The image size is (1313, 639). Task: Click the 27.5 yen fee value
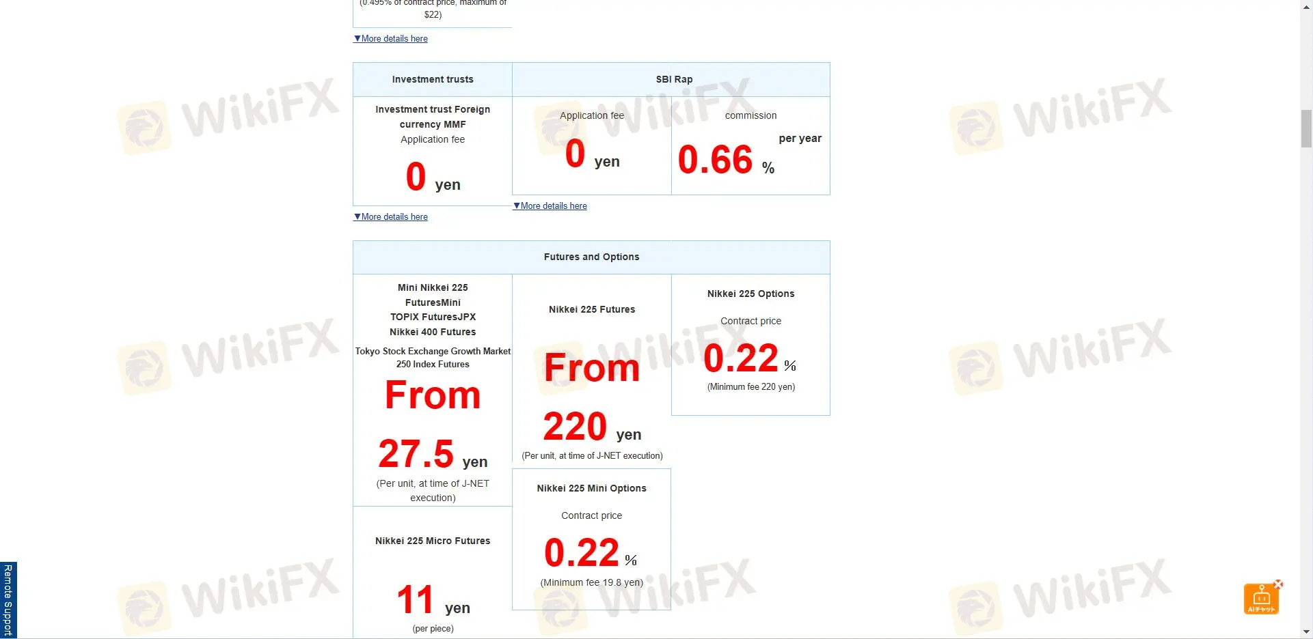point(433,455)
